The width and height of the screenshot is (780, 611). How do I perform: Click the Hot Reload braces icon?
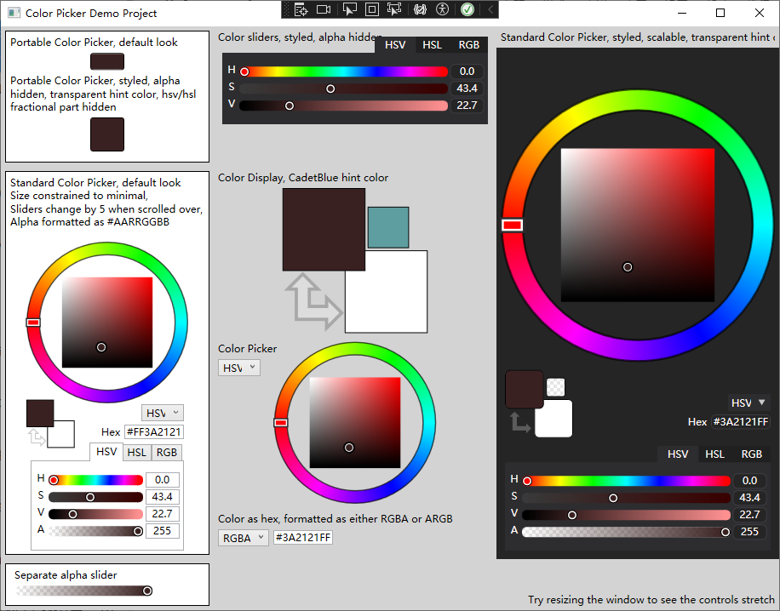pyautogui.click(x=419, y=9)
